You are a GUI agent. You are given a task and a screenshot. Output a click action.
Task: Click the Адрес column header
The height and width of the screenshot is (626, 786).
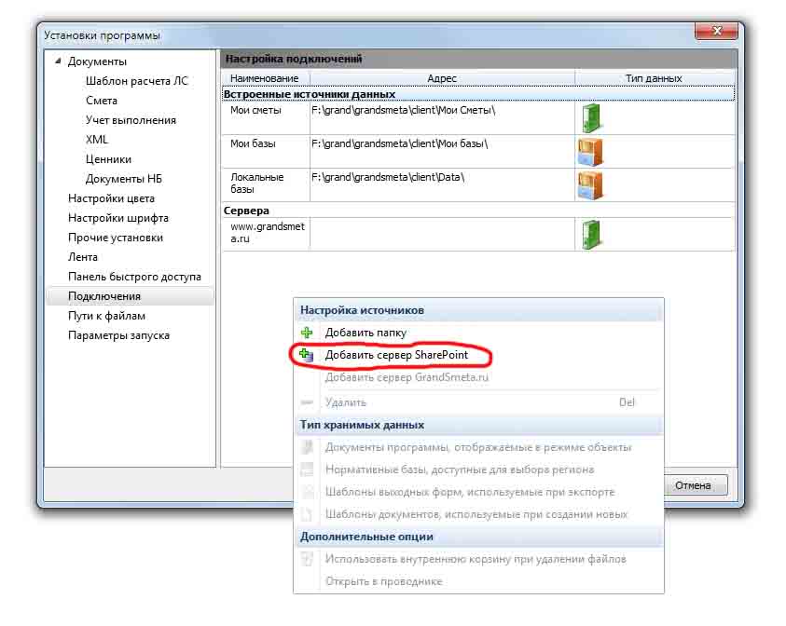442,78
